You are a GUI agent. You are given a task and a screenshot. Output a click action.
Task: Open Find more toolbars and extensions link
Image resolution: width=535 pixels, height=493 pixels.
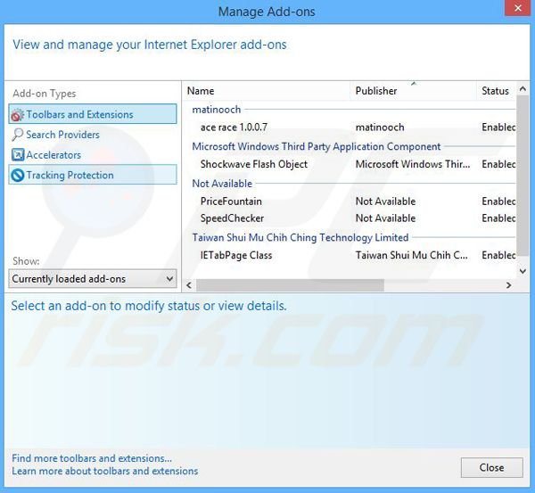click(92, 458)
